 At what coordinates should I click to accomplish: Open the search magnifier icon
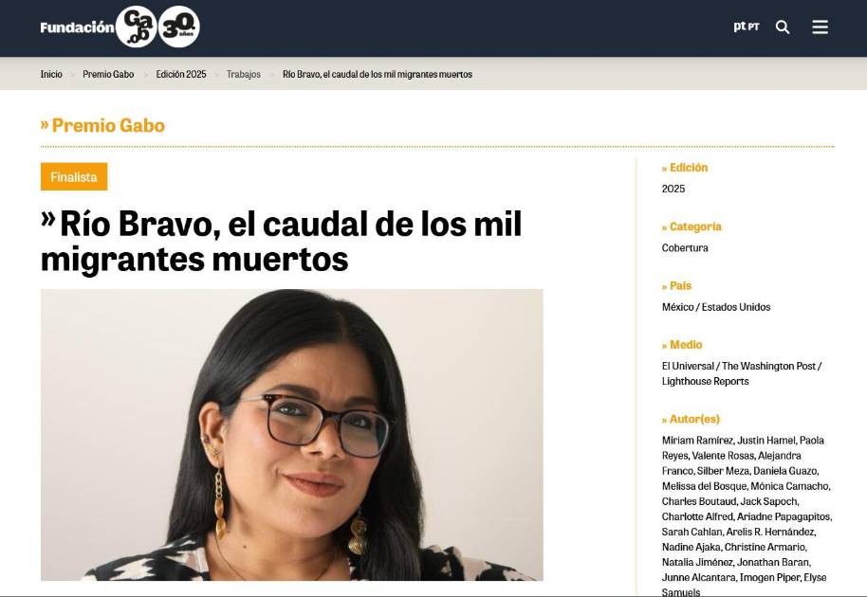coord(782,27)
